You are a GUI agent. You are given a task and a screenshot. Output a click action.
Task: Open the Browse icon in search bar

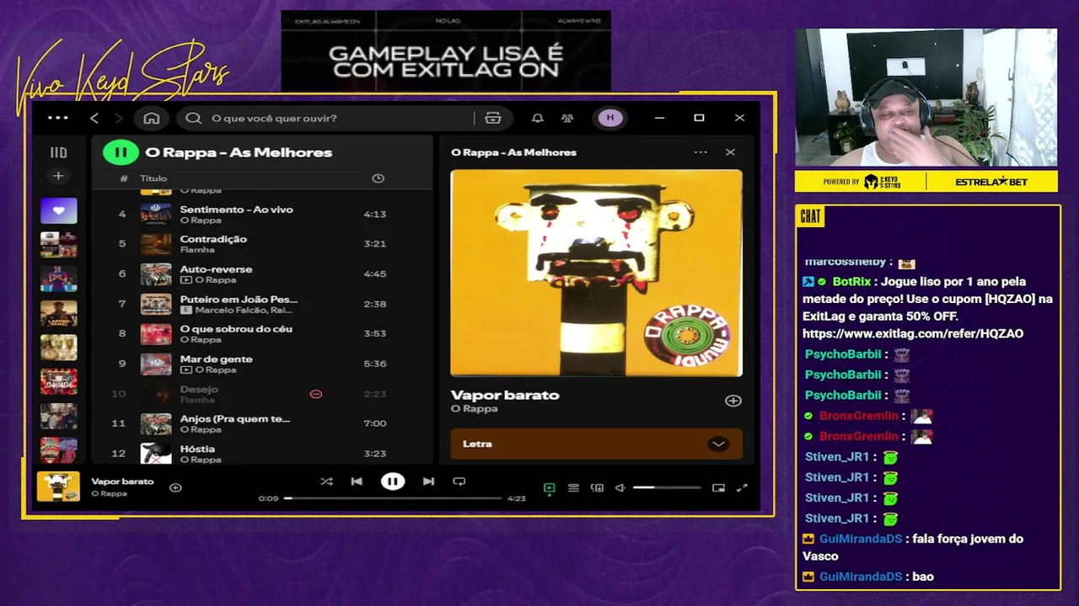point(493,118)
